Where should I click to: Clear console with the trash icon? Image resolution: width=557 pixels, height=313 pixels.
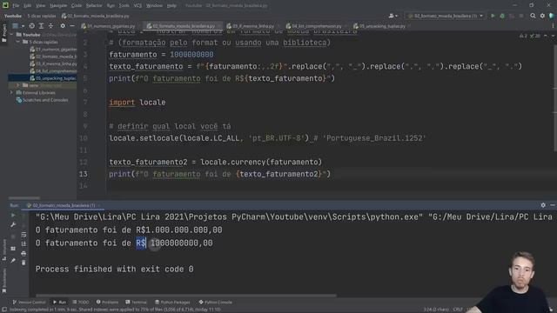click(x=23, y=263)
